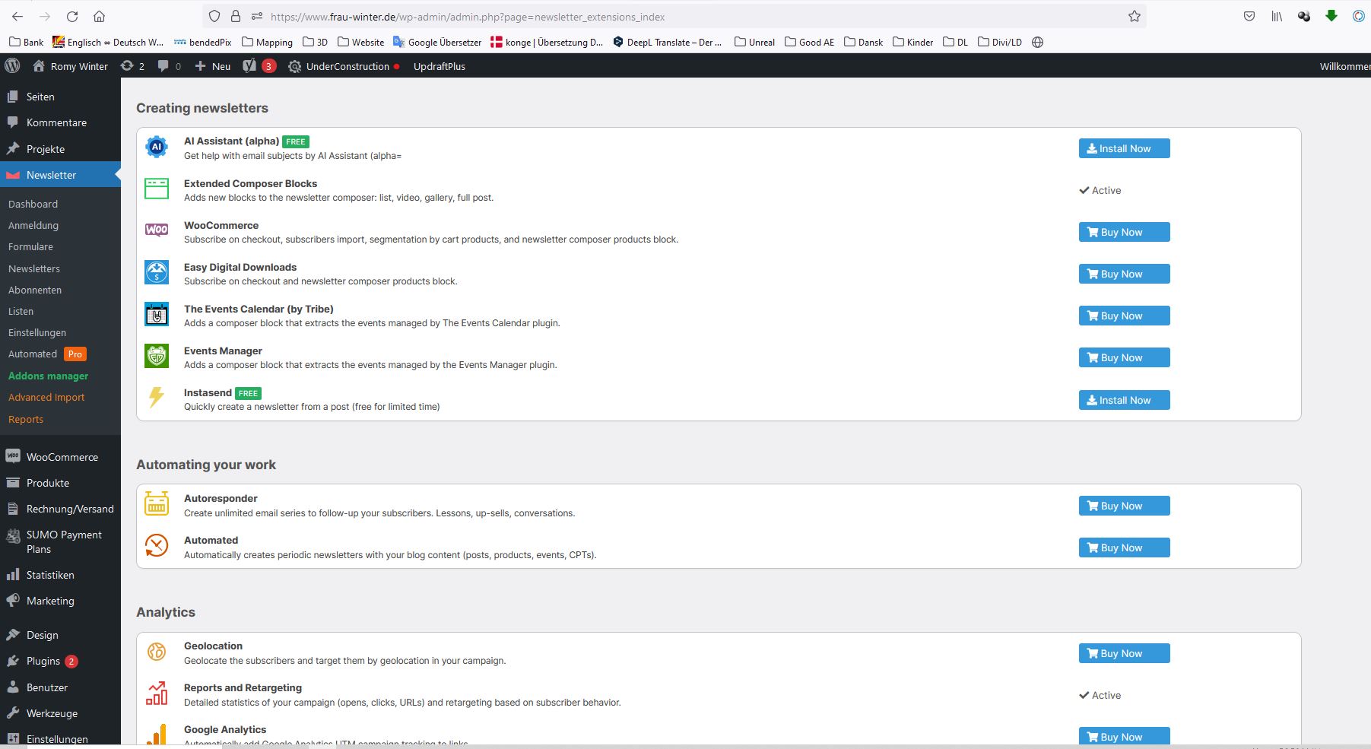
Task: Open the Bank bookmarks folder
Action: pyautogui.click(x=26, y=43)
